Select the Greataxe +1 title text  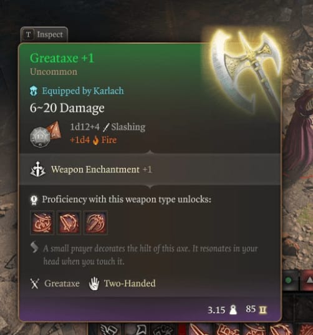point(62,58)
